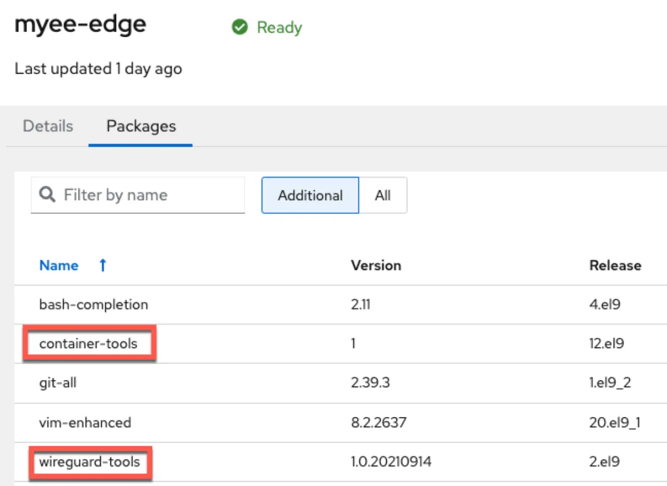This screenshot has width=667, height=486.
Task: Sort by the Name column header
Action: [59, 265]
